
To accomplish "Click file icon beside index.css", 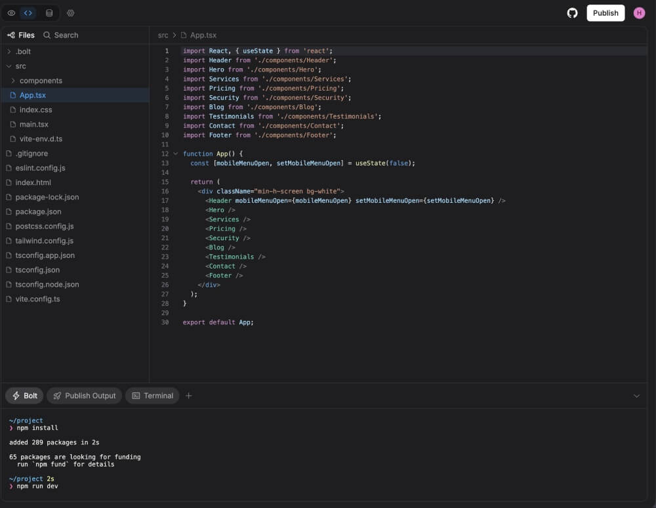I will click(x=13, y=110).
